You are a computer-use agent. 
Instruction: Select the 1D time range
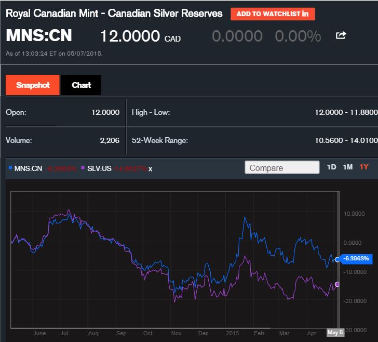[x=331, y=167]
